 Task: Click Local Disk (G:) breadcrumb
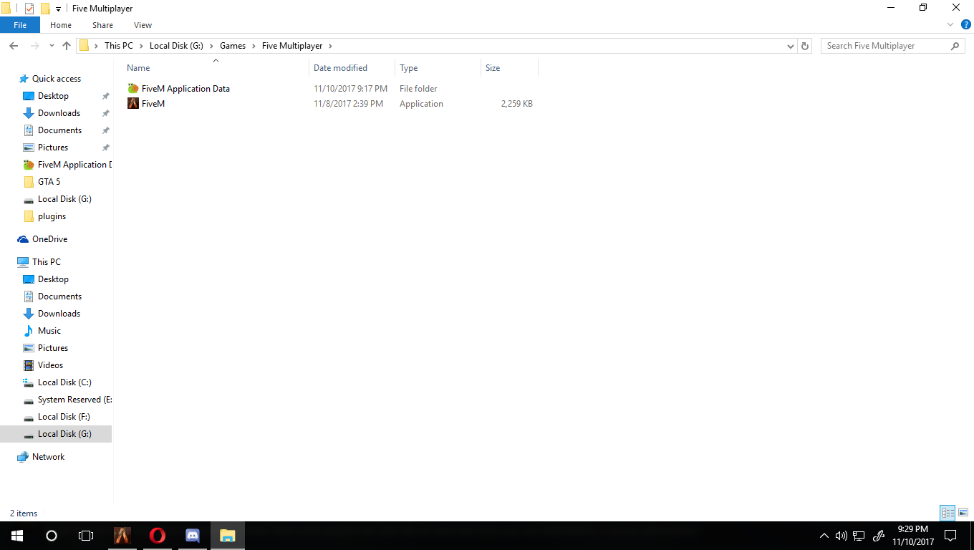(176, 46)
